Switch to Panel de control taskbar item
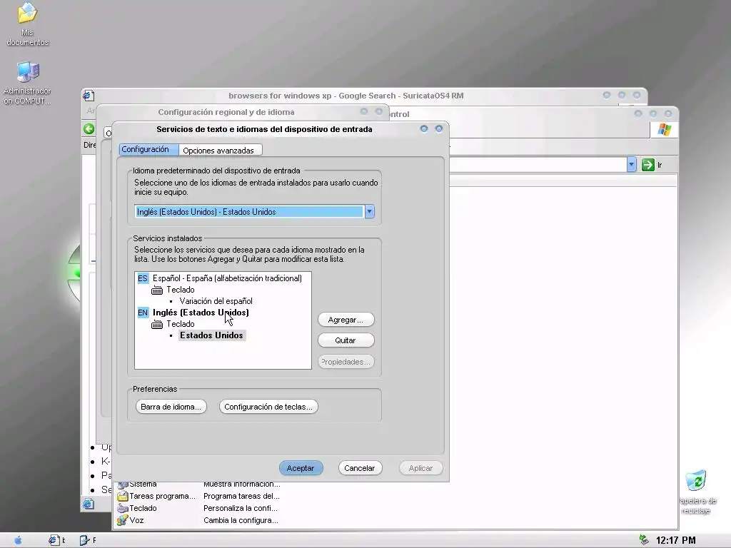This screenshot has height=548, width=731. tap(88, 540)
